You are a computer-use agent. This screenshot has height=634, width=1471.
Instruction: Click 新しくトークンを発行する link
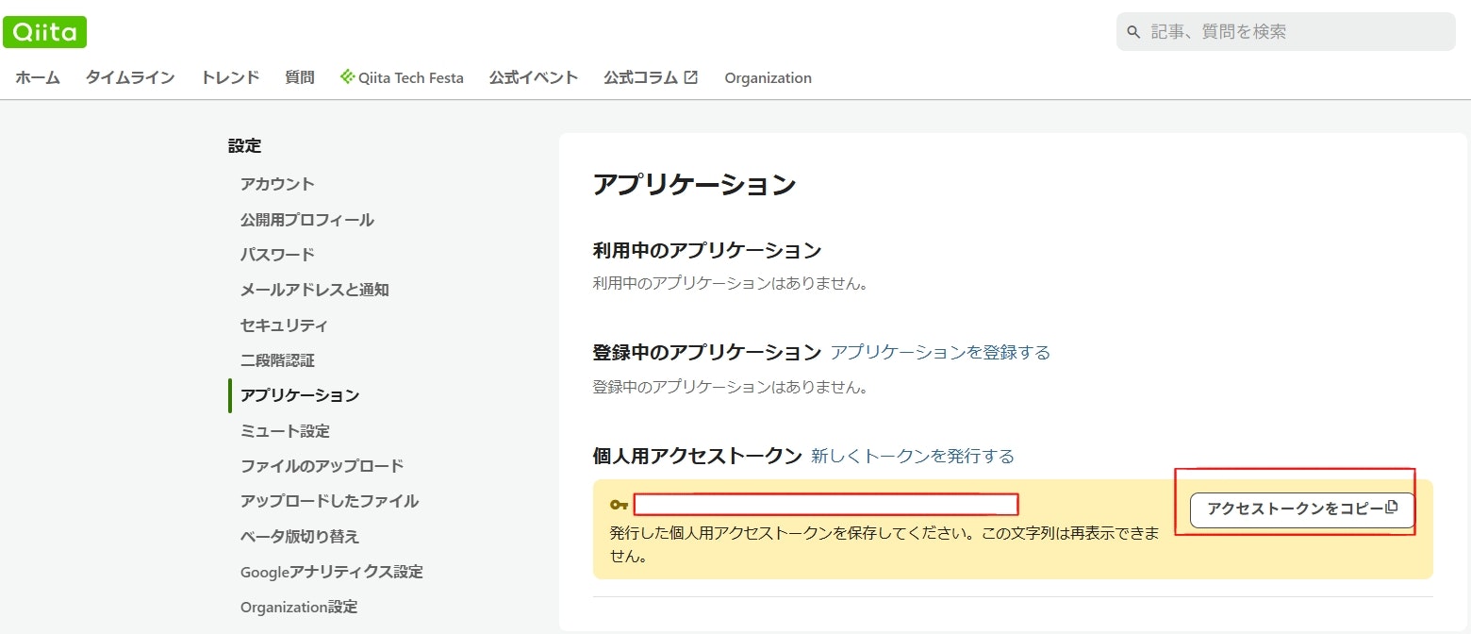[913, 457]
